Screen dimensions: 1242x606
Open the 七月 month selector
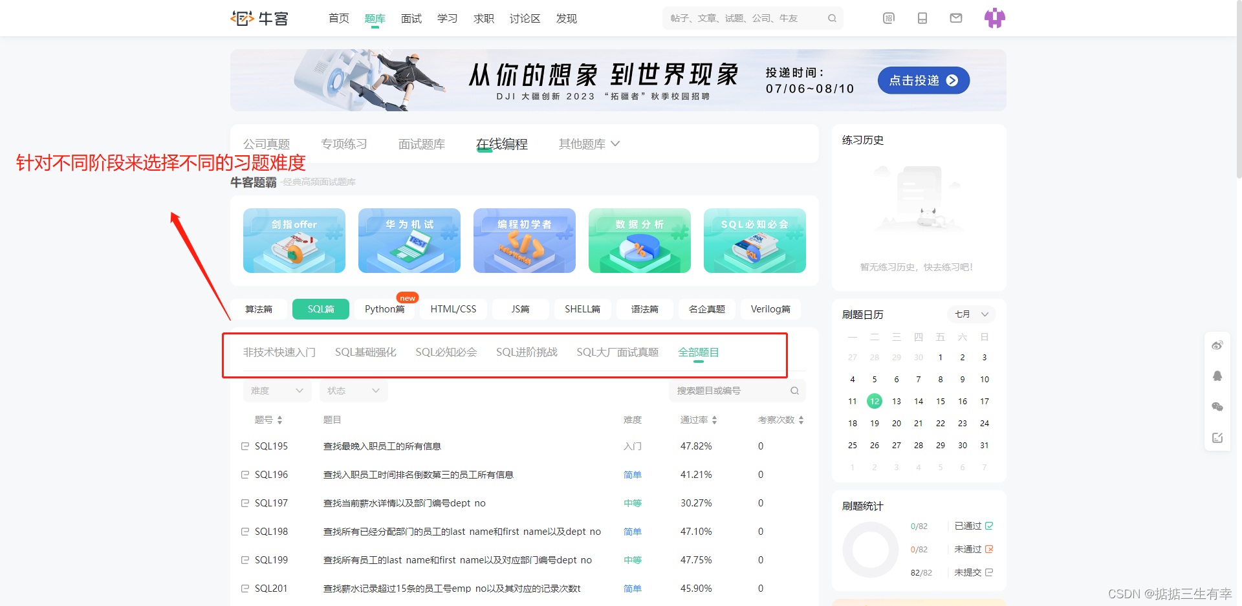click(972, 314)
